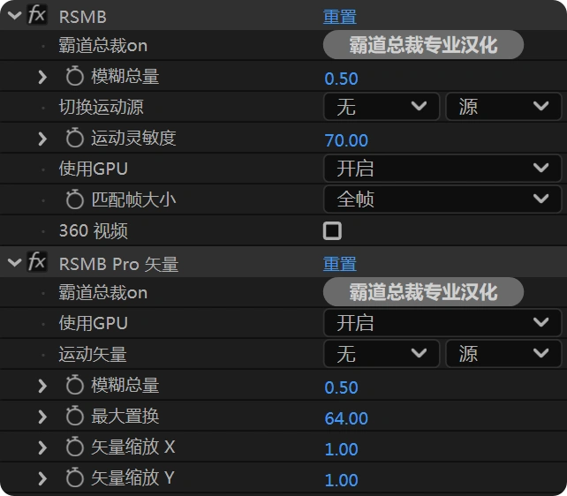
Task: Click the 最大置换 label
Action: [125, 417]
